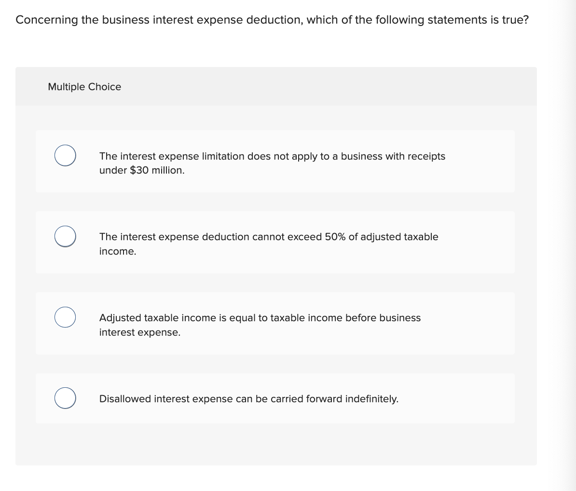Screen dimensions: 576x491
Task: Click the answer stating deduction cannot exceed 50%
Action: [269, 244]
